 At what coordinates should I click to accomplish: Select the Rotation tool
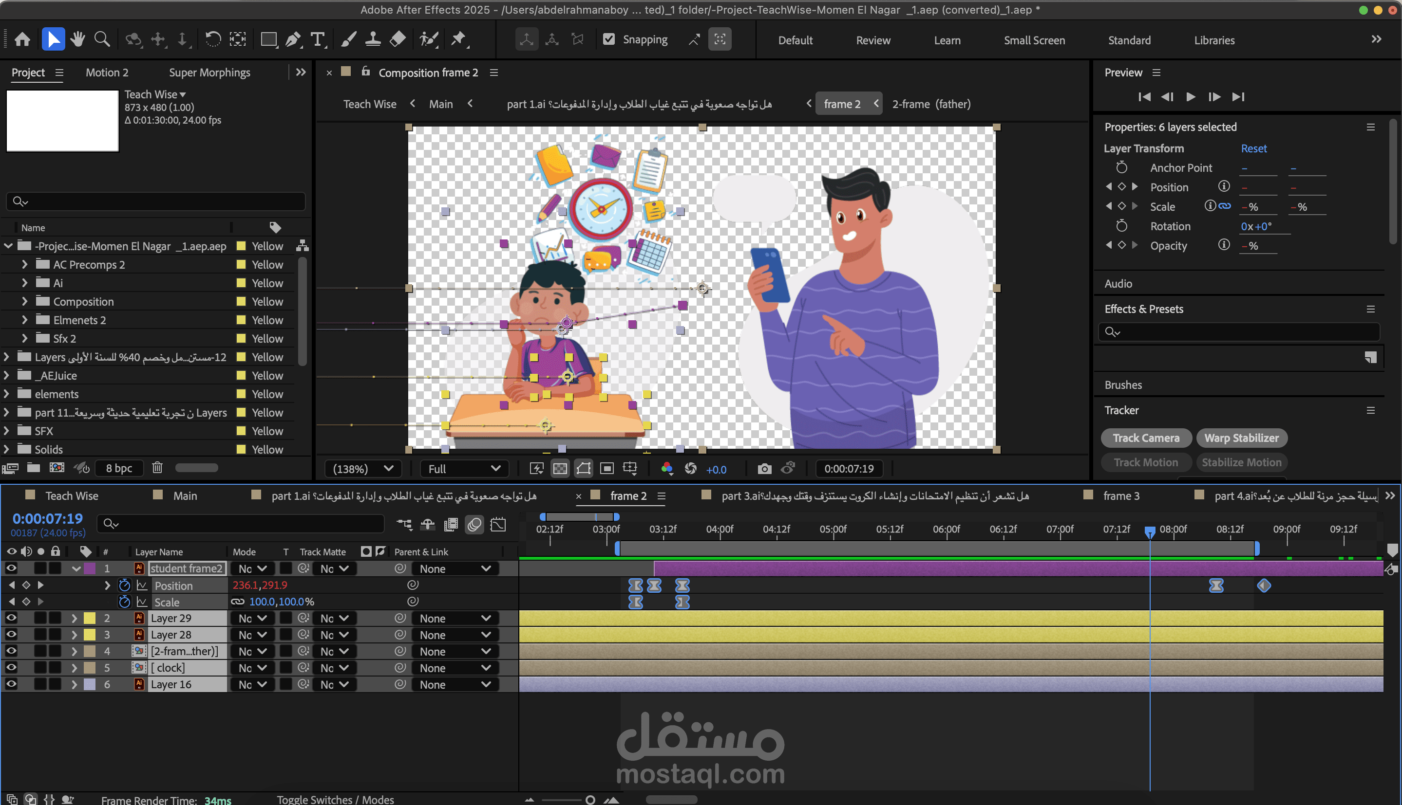pyautogui.click(x=212, y=39)
